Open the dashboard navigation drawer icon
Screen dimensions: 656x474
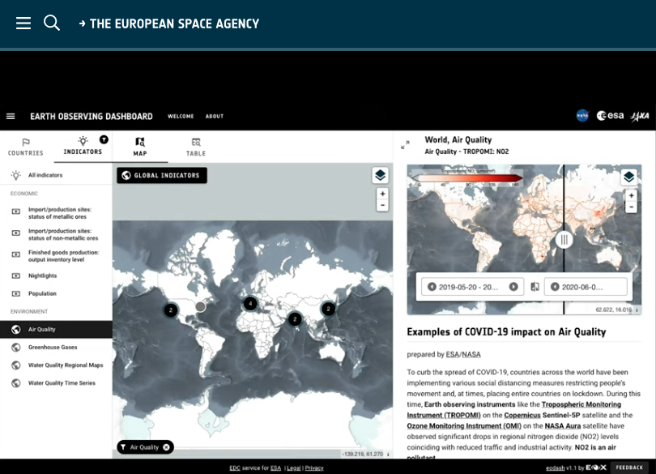click(11, 116)
